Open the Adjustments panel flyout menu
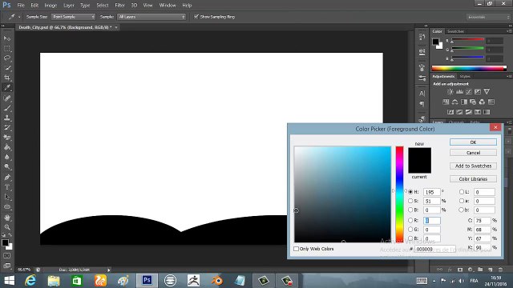The width and height of the screenshot is (513, 288). (509, 77)
